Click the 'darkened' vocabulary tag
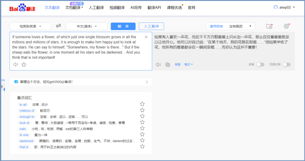The width and height of the screenshot is (305, 161). point(26,141)
